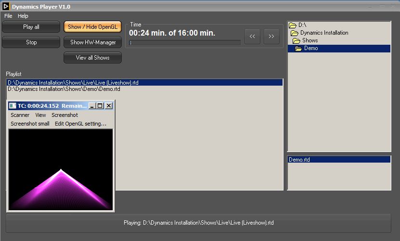
Task: Select Demo.rtd in the file list
Action: (x=298, y=160)
